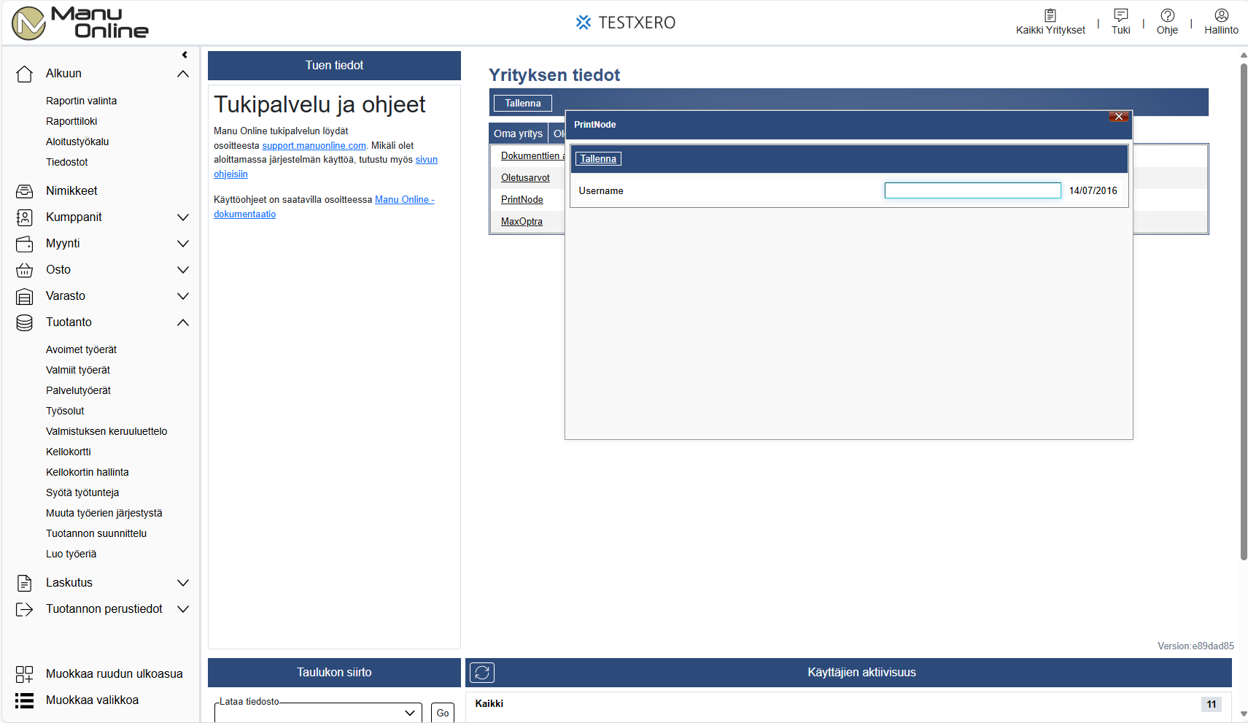Image resolution: width=1248 pixels, height=723 pixels.
Task: Expand the Kumppanit menu section
Action: 183,217
